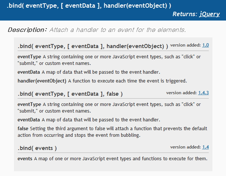Click first eventType parameter name
The height and width of the screenshot is (176, 226).
point(29,57)
